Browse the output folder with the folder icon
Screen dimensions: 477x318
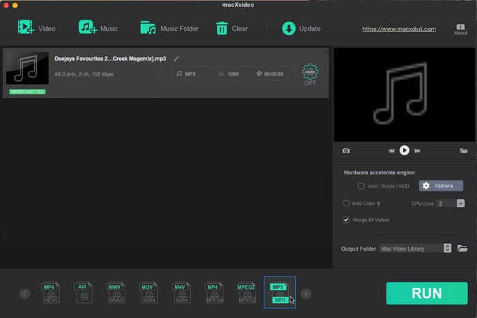click(x=462, y=249)
